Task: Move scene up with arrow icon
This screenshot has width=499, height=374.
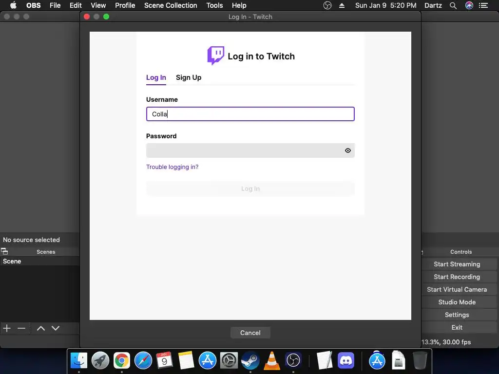Action: point(41,328)
